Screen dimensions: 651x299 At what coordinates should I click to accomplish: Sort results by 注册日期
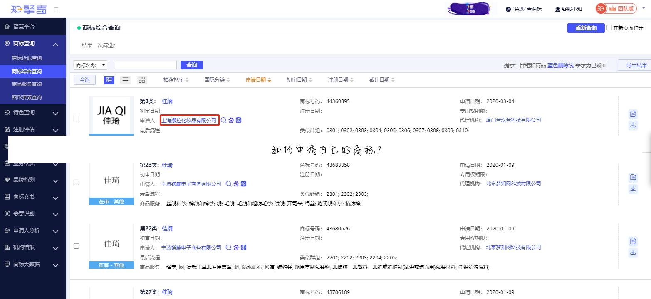(x=340, y=80)
